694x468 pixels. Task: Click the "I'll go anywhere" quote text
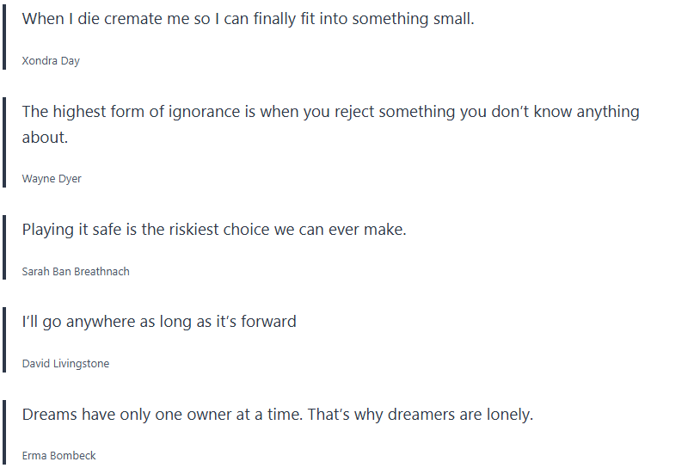tap(159, 322)
